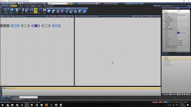Open the Windows notification center
Screen dimensions: 191x107
tap(188, 105)
